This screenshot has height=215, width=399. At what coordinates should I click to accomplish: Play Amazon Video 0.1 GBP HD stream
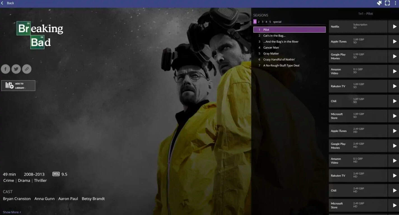tap(395, 161)
